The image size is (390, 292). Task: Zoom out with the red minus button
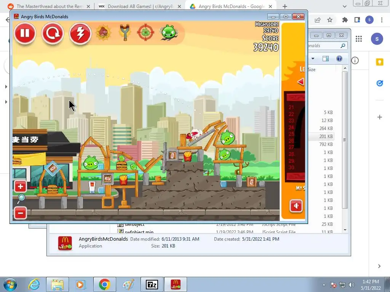(x=20, y=213)
